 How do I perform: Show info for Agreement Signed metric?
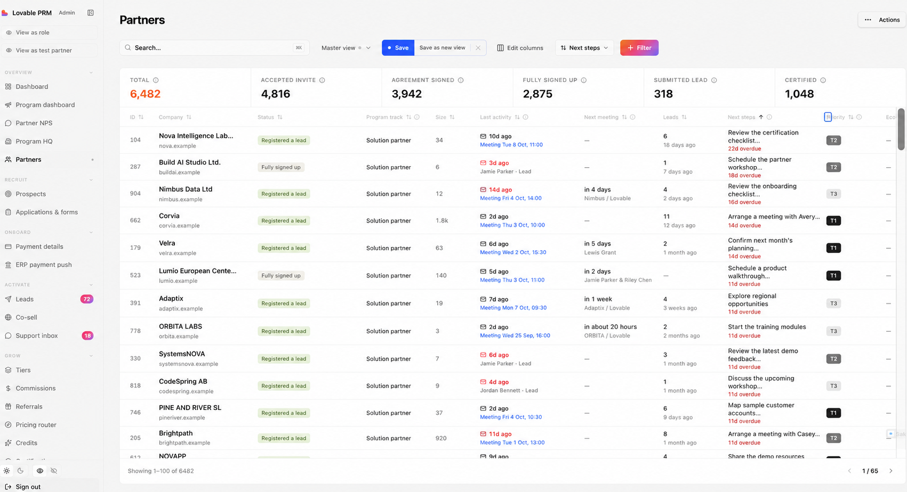[x=461, y=80]
